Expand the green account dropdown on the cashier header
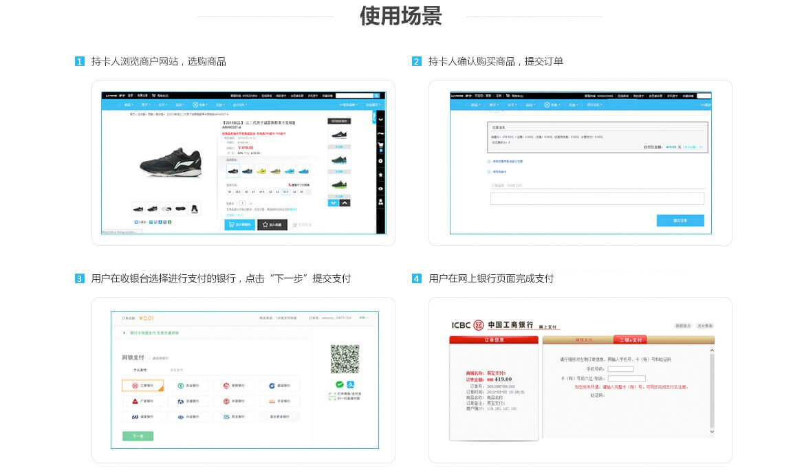This screenshot has width=804, height=475. [x=364, y=318]
